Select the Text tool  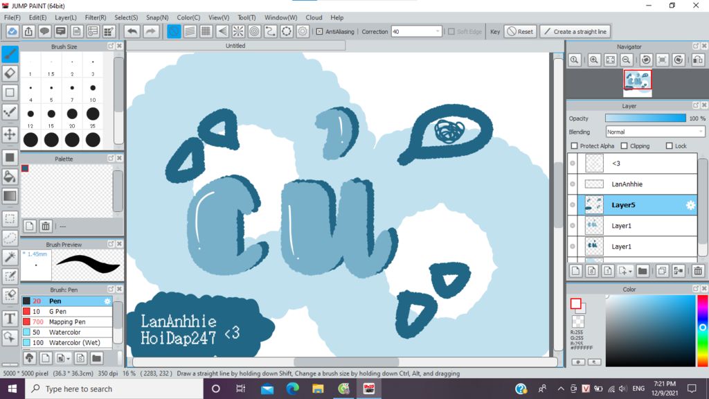[10, 319]
